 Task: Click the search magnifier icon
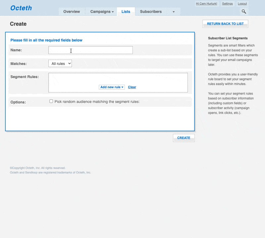click(x=244, y=12)
